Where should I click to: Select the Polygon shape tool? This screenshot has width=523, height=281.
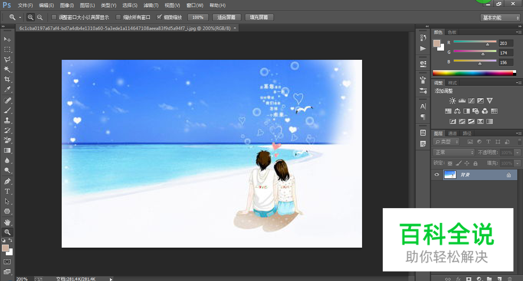(x=7, y=211)
